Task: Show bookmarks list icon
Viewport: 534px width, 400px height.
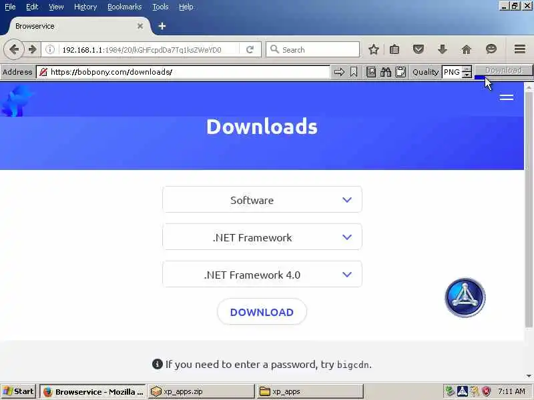Action: 394,49
